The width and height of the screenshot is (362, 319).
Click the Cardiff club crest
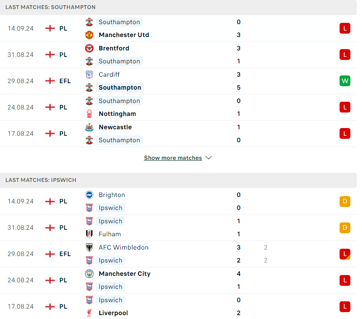89,75
